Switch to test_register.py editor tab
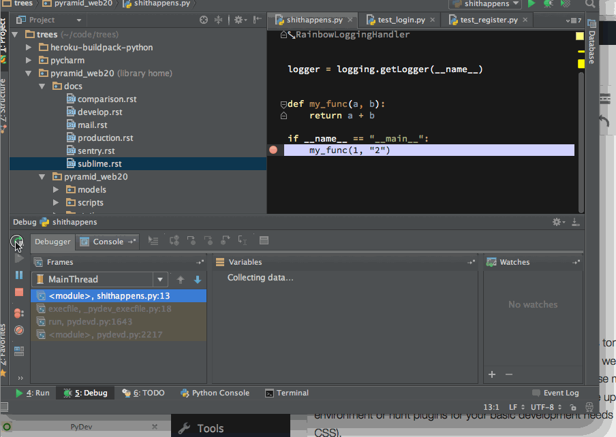This screenshot has width=616, height=437. [x=489, y=20]
